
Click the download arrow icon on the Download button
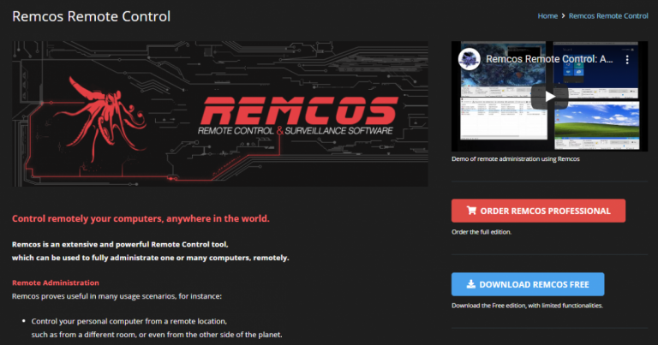(x=471, y=284)
